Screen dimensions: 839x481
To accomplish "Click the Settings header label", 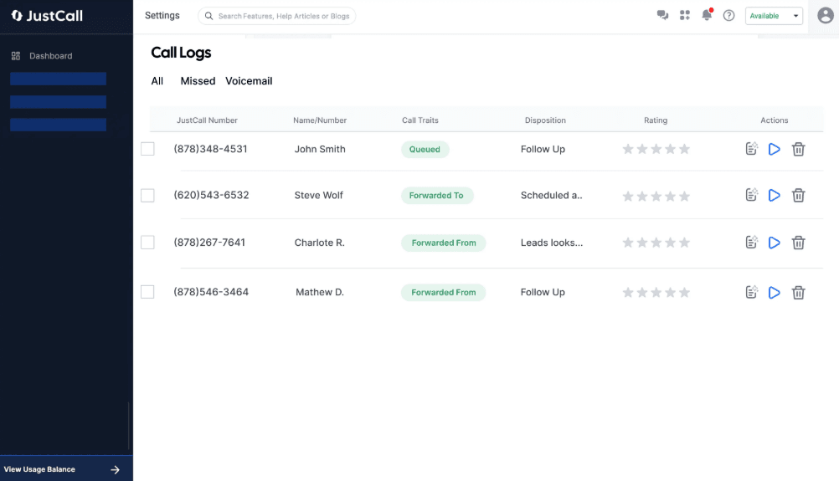I will point(162,16).
